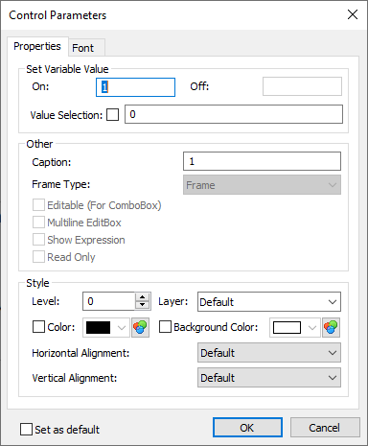The image size is (368, 446).
Task: Focus the Off value field
Action: tap(302, 86)
